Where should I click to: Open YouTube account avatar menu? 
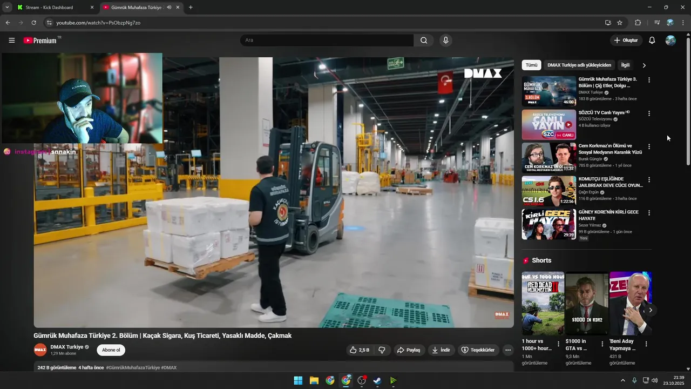click(670, 41)
